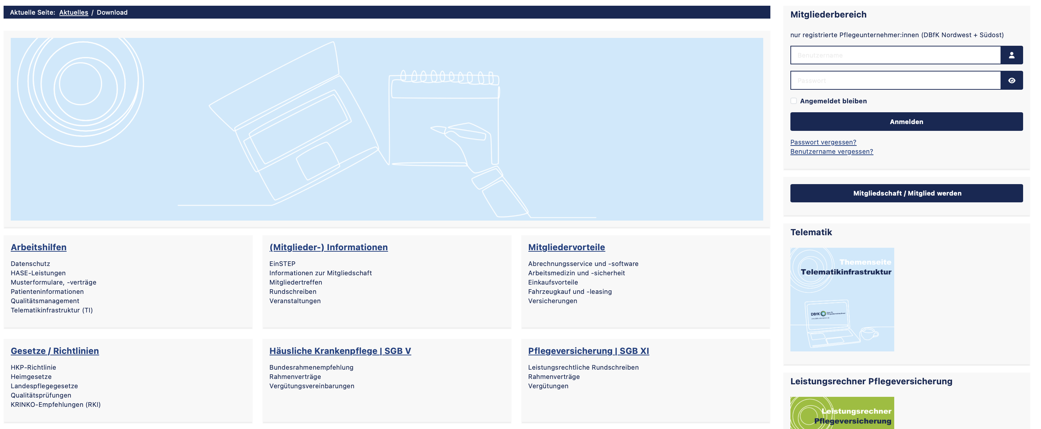The width and height of the screenshot is (1041, 429).
Task: Select Patienteninformationen entry
Action: tap(47, 291)
